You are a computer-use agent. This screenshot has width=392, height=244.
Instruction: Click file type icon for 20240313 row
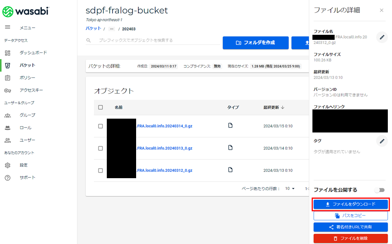230,148
